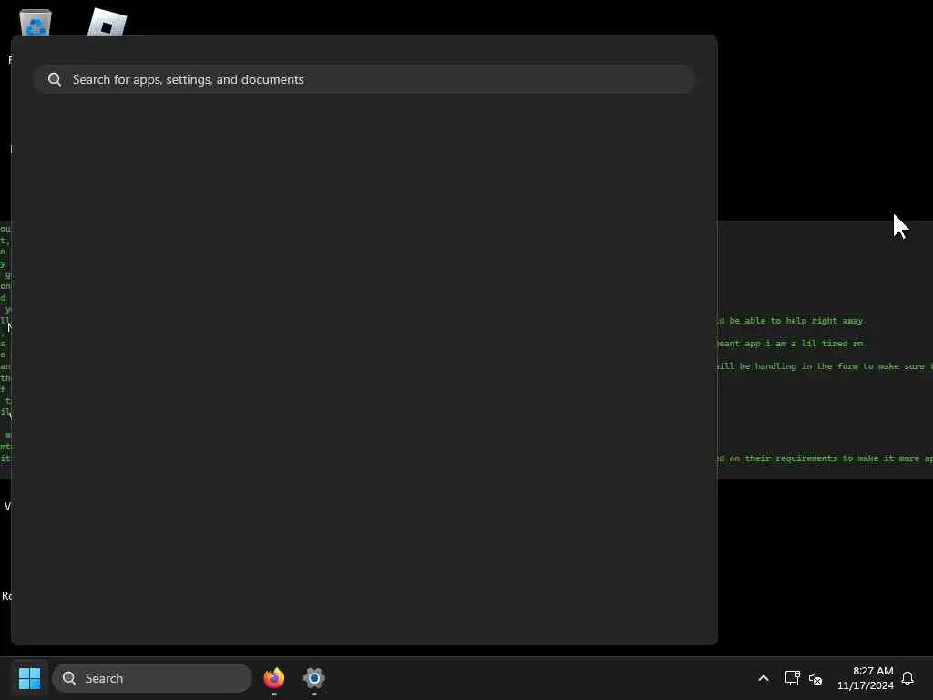Click the muted volume tray icon
The image size is (933, 700).
point(815,678)
